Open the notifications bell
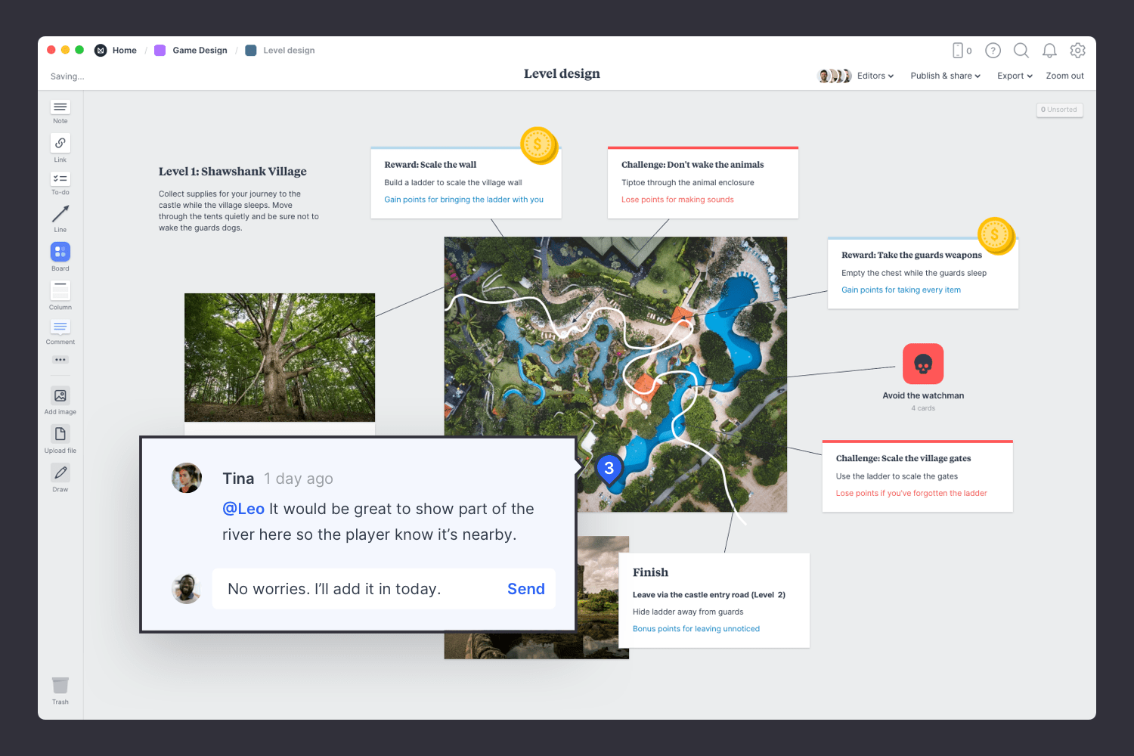 coord(1049,50)
